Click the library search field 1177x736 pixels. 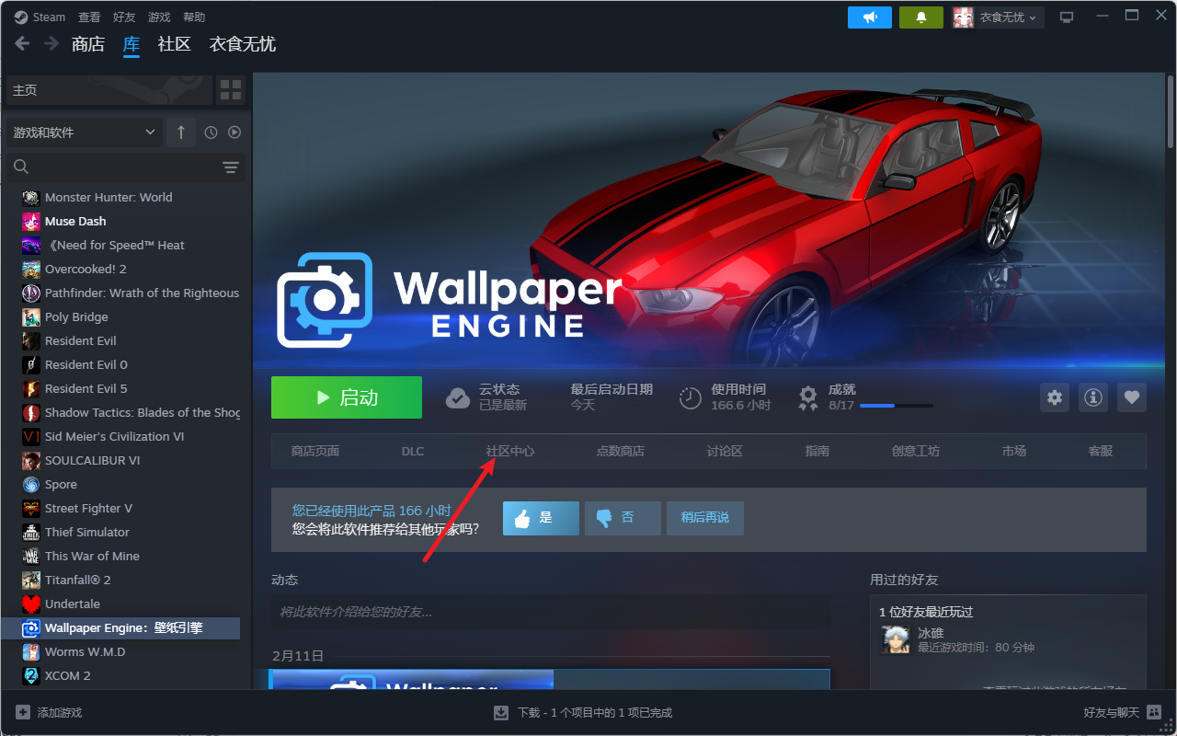[x=112, y=167]
